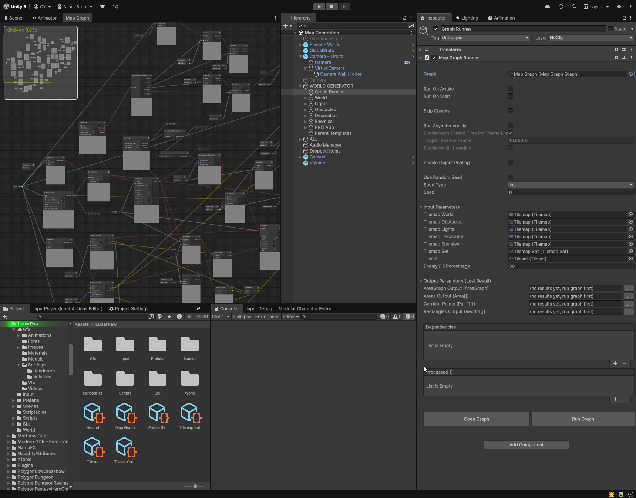
Task: Click the Step frame button
Action: [344, 7]
